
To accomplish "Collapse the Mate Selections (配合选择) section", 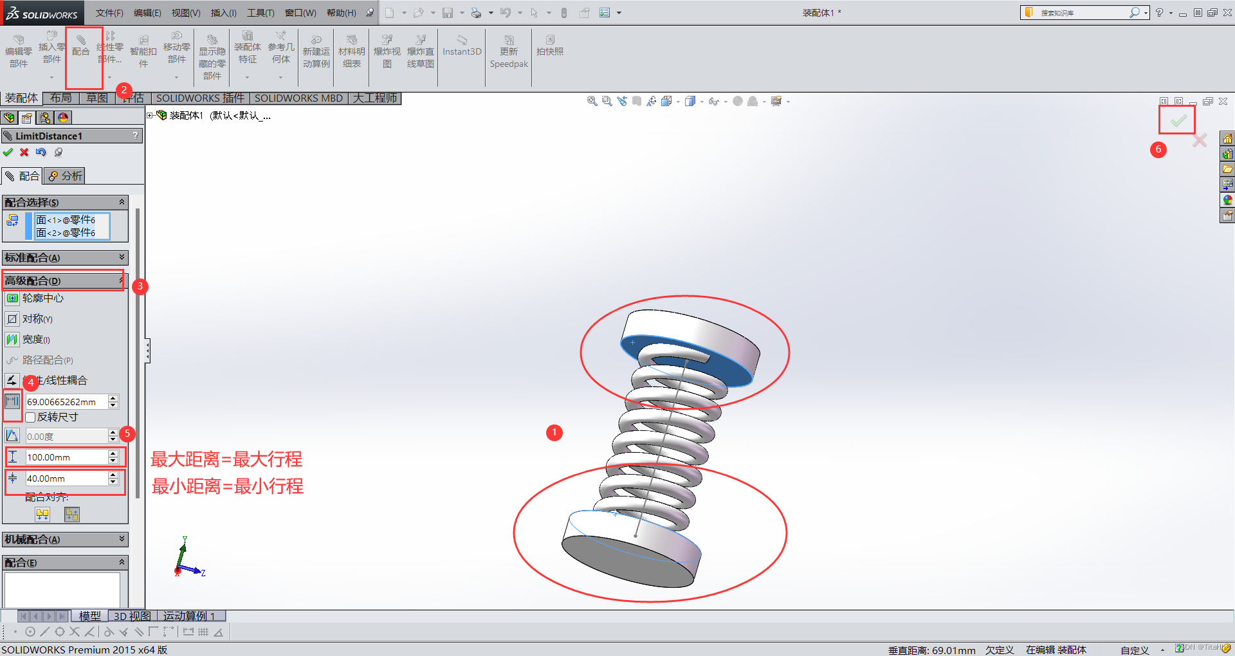I will pos(122,202).
